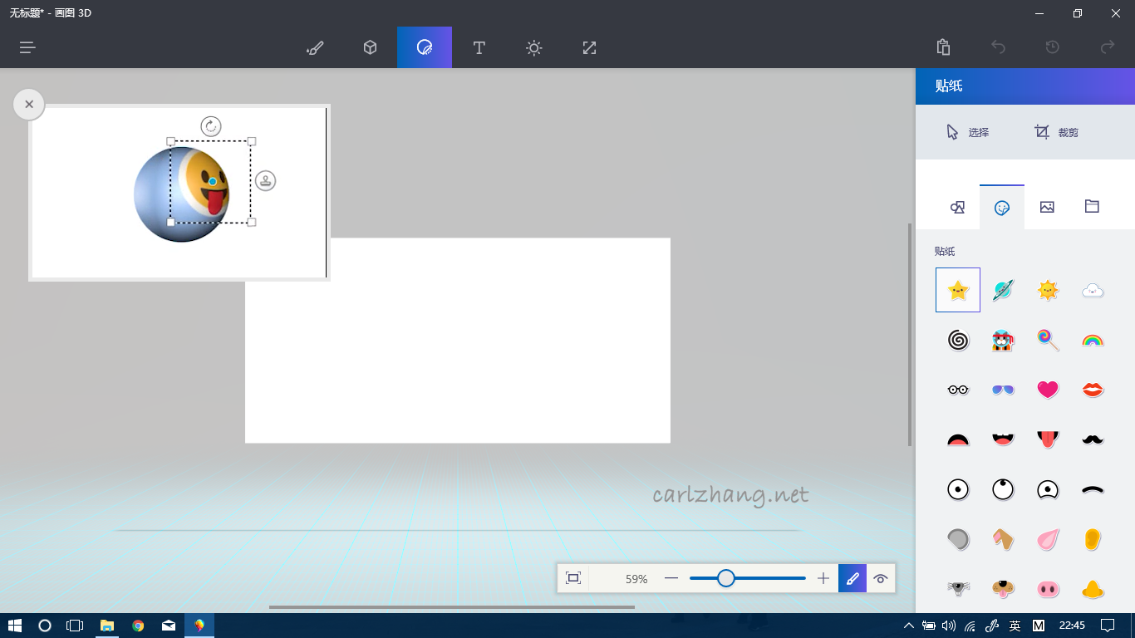
Task: Click the 选择 Select button
Action: point(968,131)
